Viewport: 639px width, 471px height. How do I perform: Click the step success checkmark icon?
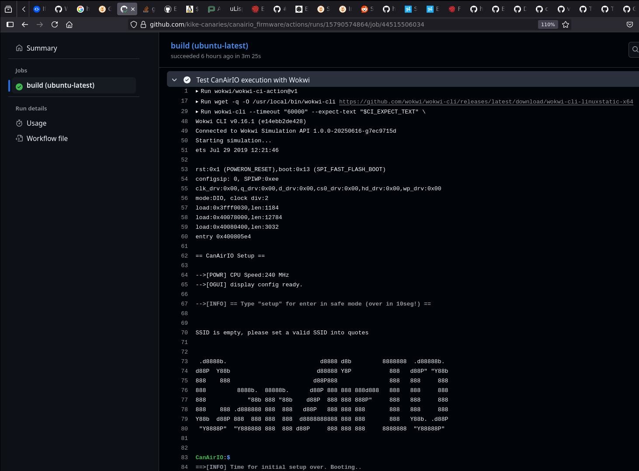[x=187, y=80]
